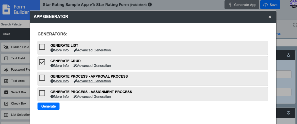Expand the lower section chevron on right
Image resolution: width=297 pixels, height=124 pixels.
(288, 113)
